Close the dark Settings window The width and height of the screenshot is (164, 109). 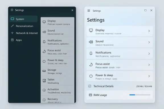(72, 10)
